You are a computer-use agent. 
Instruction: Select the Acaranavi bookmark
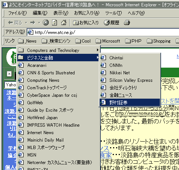(x=58, y=65)
